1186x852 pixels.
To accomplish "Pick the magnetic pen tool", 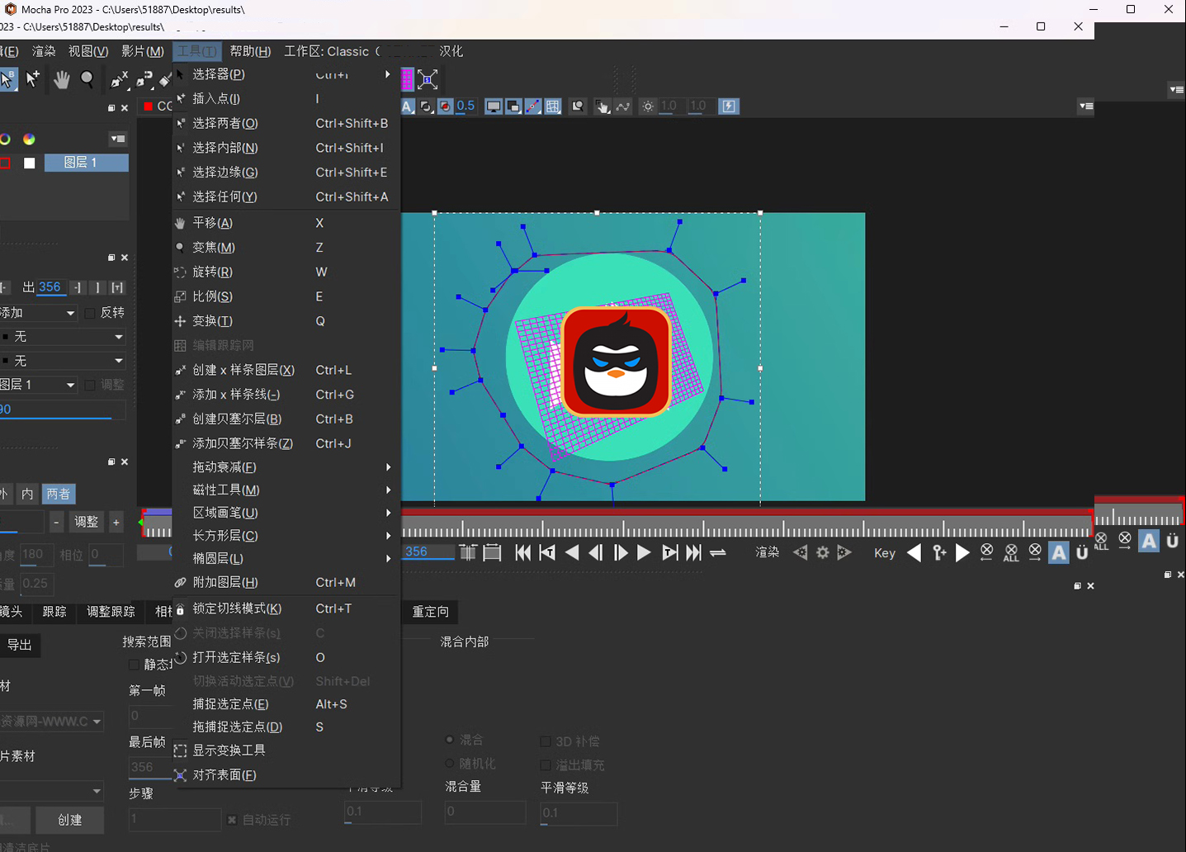I will coord(145,79).
